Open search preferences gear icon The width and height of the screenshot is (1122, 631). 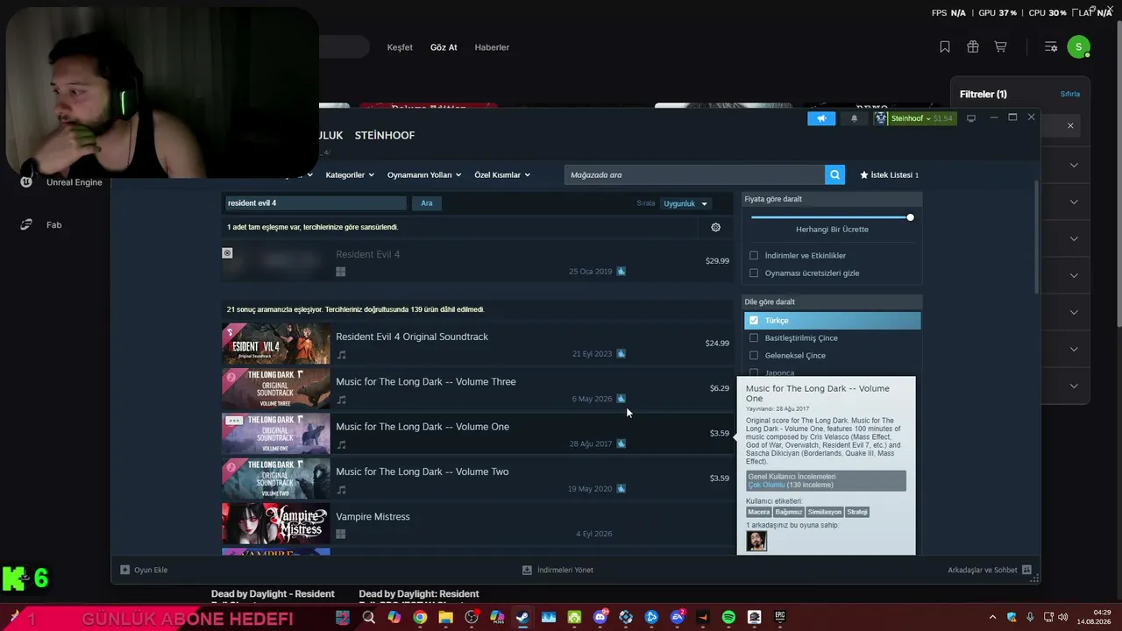pyautogui.click(x=716, y=227)
